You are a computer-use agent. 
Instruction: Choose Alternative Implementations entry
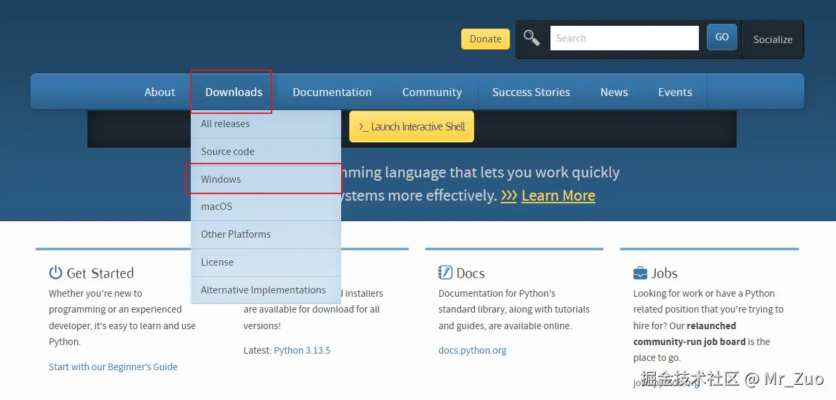point(266,290)
